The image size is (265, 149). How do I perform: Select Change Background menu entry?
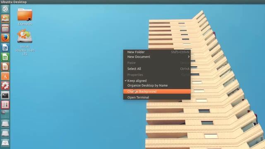(x=157, y=91)
